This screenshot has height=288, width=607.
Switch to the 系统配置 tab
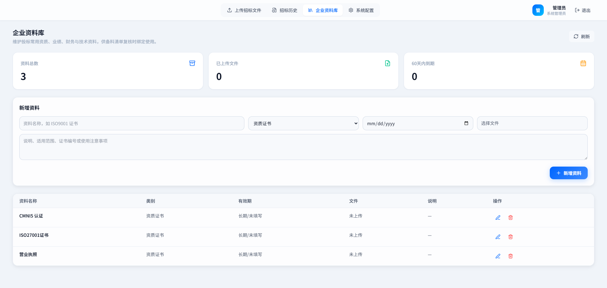pyautogui.click(x=361, y=10)
